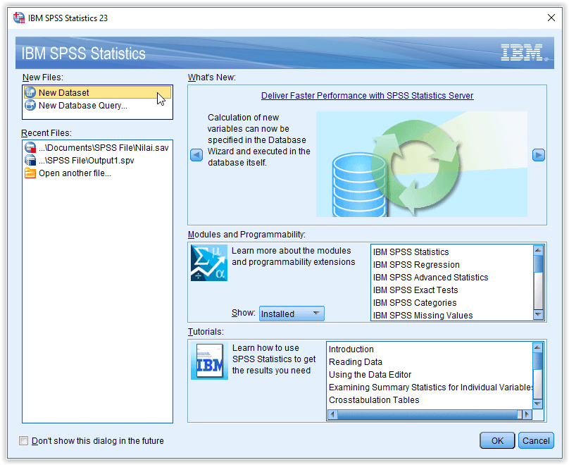The image size is (569, 465).
Task: Click the What's New database illustration
Action: click(x=422, y=164)
